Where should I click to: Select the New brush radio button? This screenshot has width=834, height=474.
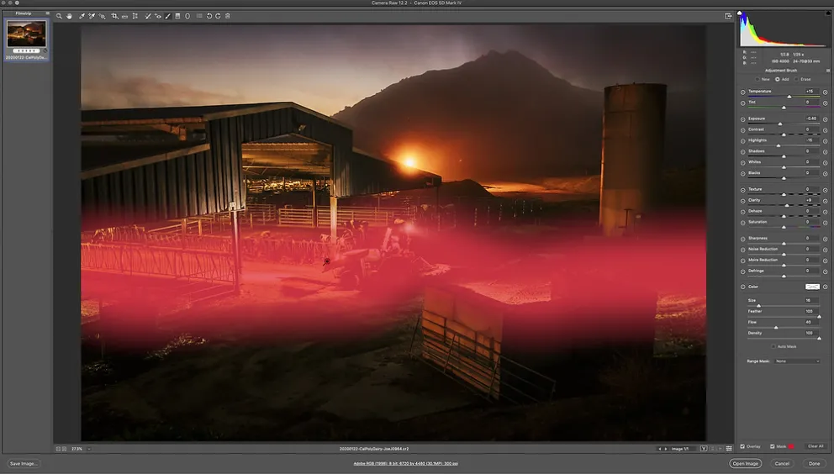[x=757, y=79]
